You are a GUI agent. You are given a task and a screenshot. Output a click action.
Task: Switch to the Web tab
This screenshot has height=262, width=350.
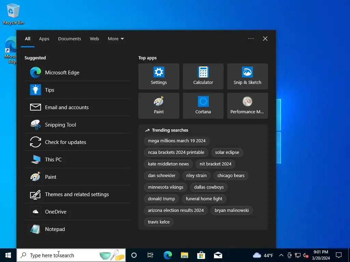pos(94,39)
